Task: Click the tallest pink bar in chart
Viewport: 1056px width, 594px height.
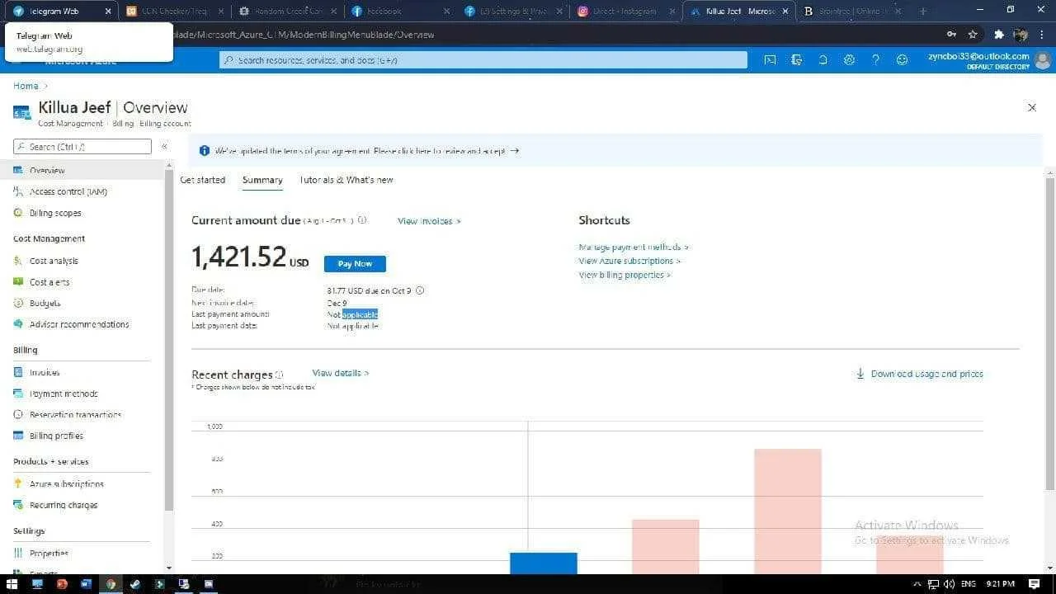Action: pyautogui.click(x=788, y=511)
